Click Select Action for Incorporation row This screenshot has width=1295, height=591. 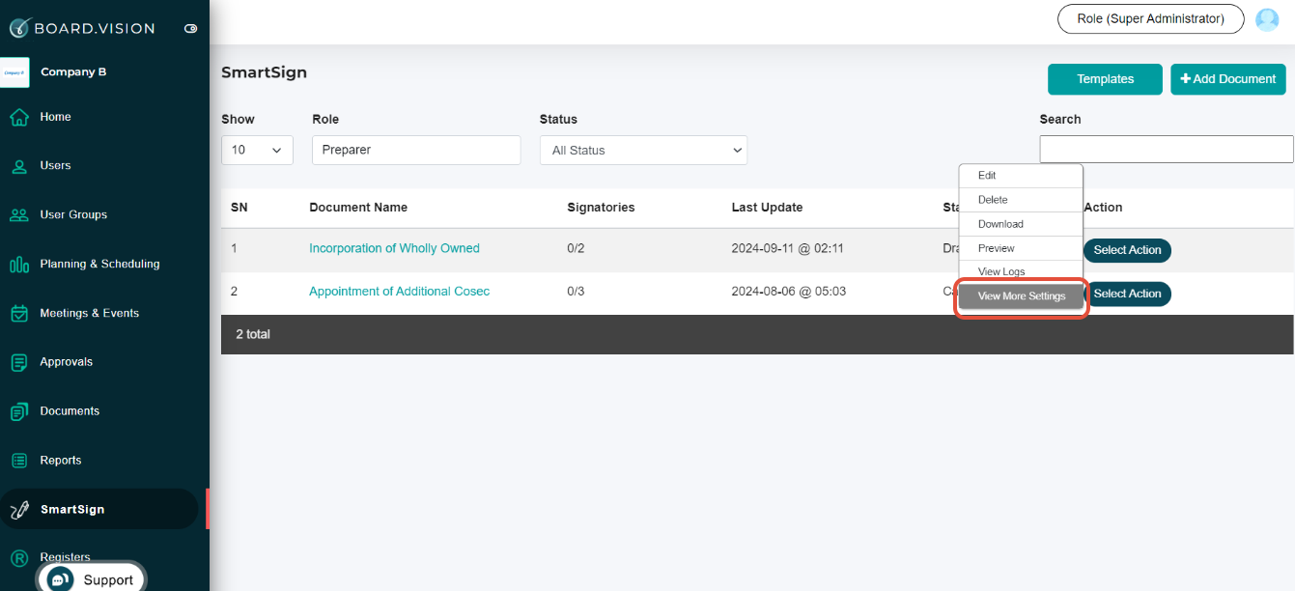(1127, 250)
